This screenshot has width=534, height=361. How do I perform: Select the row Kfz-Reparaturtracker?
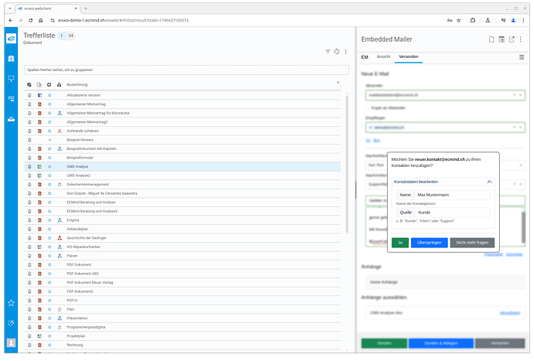click(183, 247)
